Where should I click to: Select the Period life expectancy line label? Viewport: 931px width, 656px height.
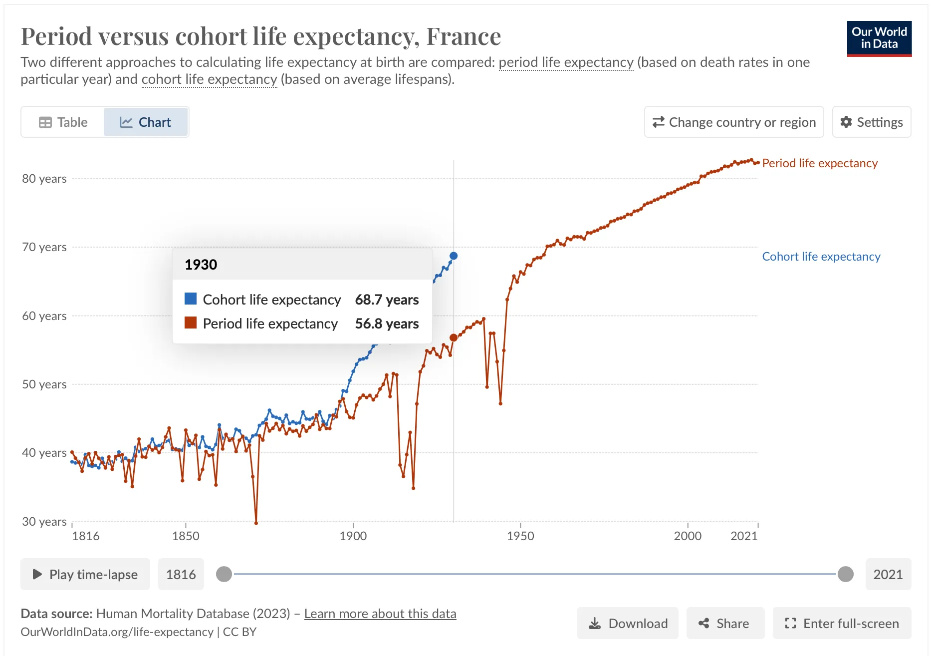(x=819, y=163)
